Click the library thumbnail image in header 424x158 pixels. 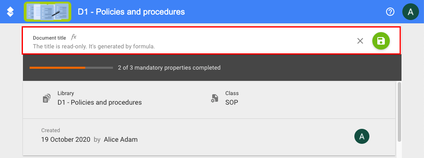(x=48, y=12)
